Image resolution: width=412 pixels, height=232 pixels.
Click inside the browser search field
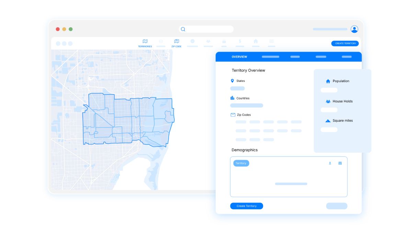(209, 29)
